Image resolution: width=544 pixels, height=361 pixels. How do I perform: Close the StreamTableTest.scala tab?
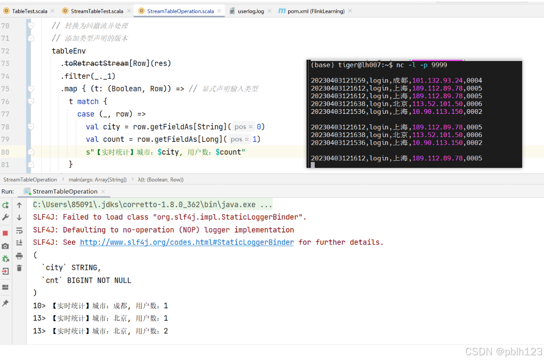(129, 11)
